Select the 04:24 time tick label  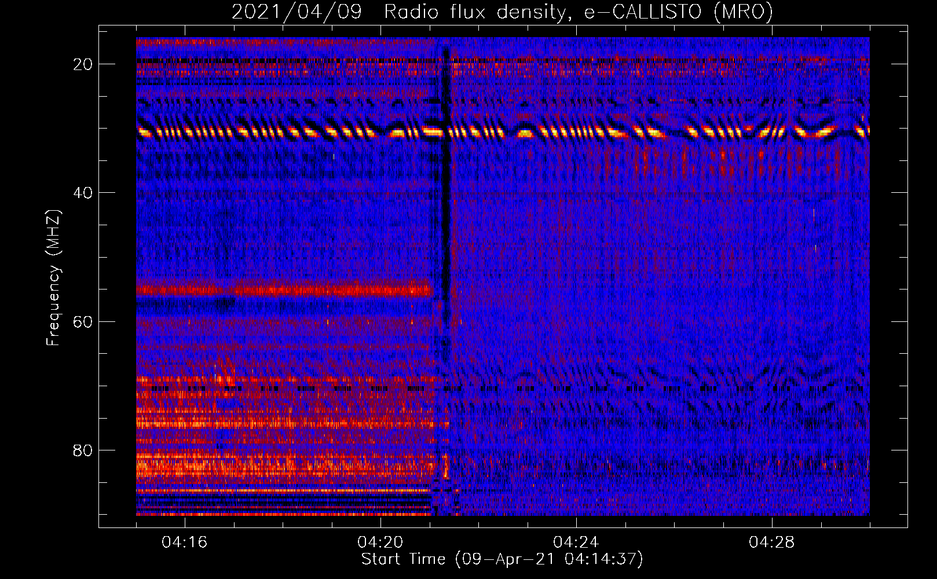pos(576,542)
